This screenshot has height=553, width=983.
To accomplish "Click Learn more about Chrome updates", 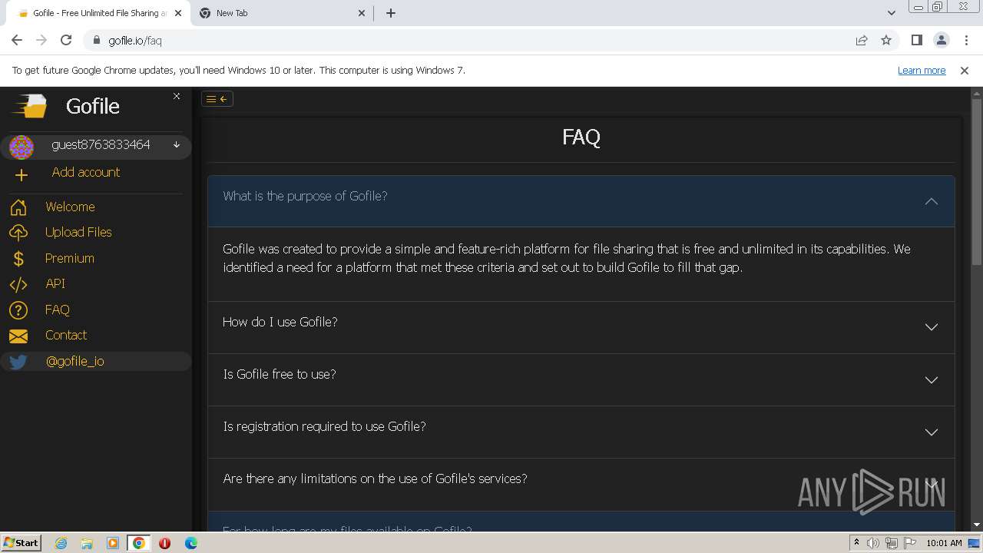I will click(x=922, y=70).
